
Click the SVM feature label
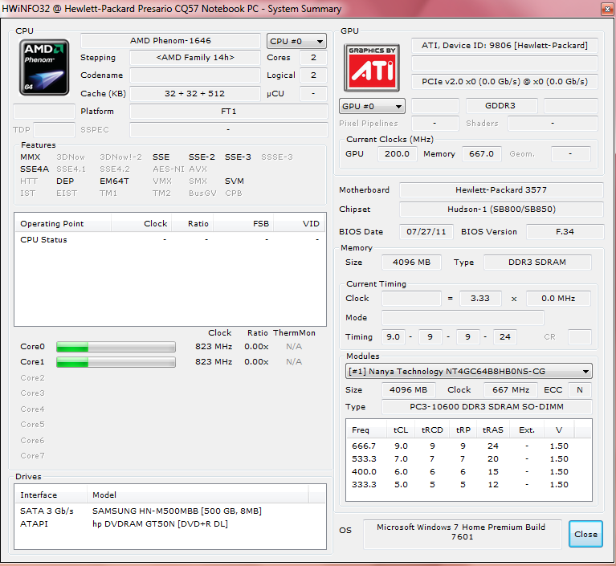(235, 181)
